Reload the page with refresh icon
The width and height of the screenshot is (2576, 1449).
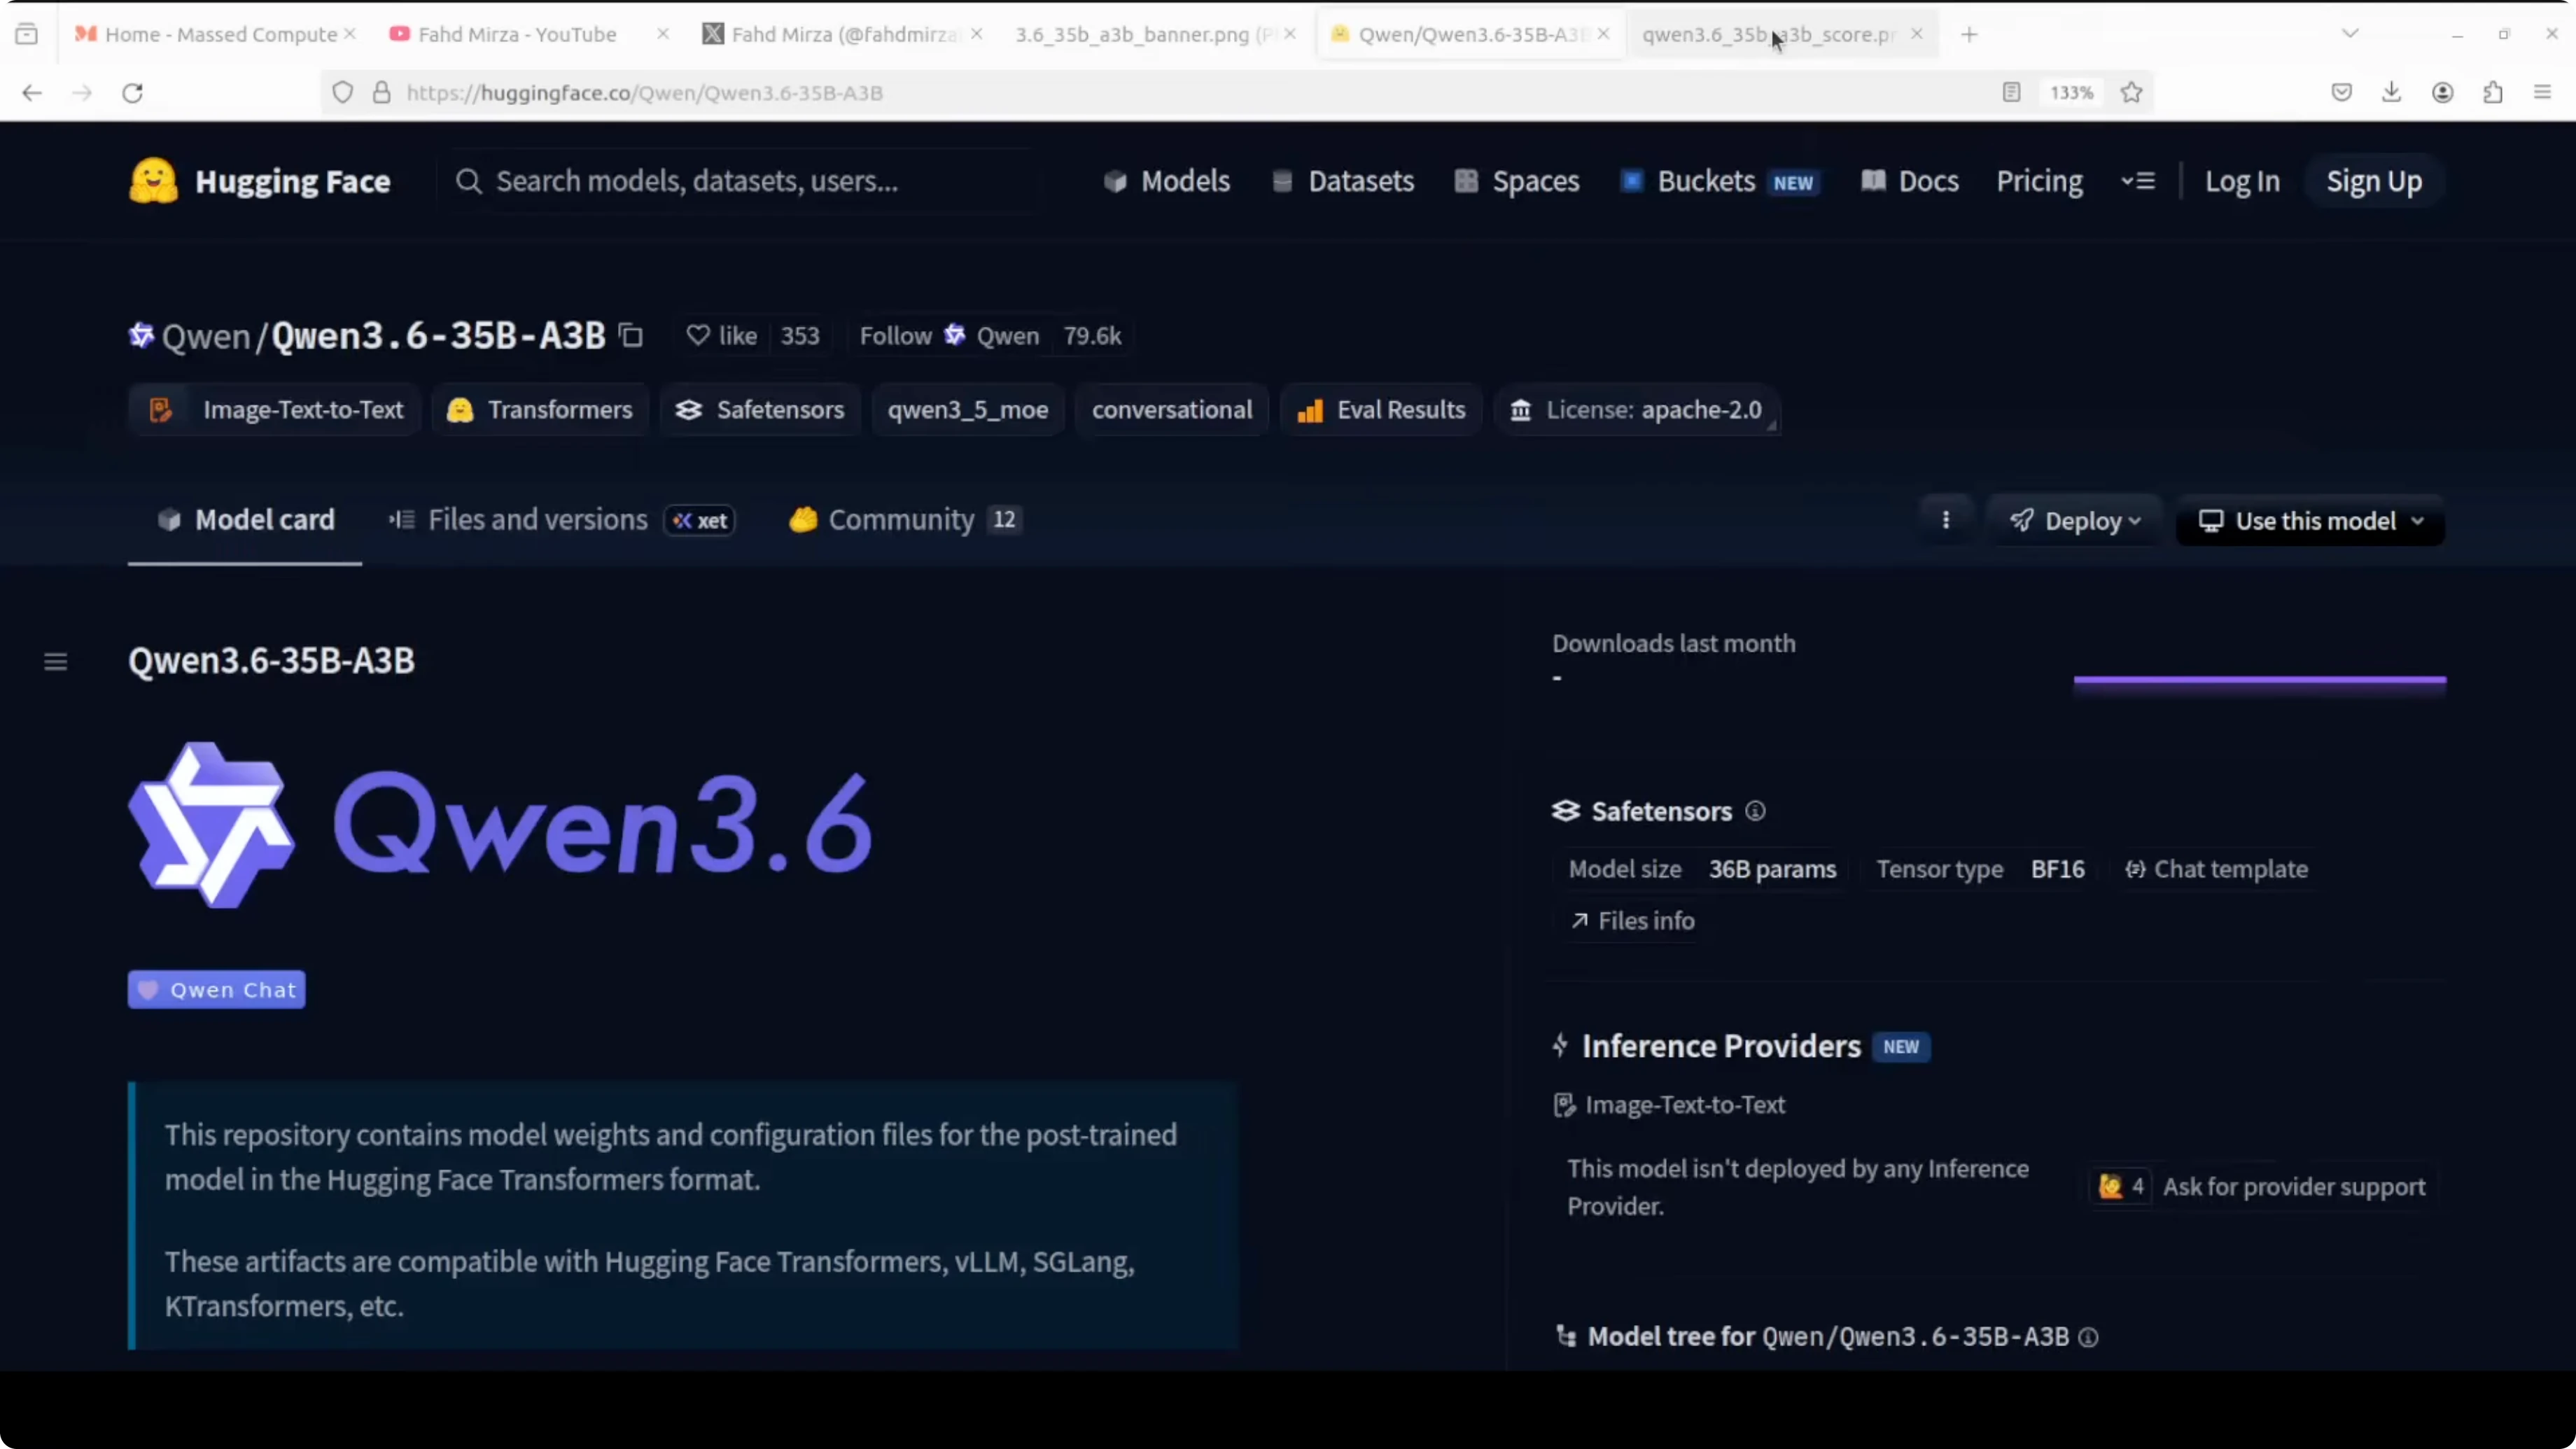[132, 92]
